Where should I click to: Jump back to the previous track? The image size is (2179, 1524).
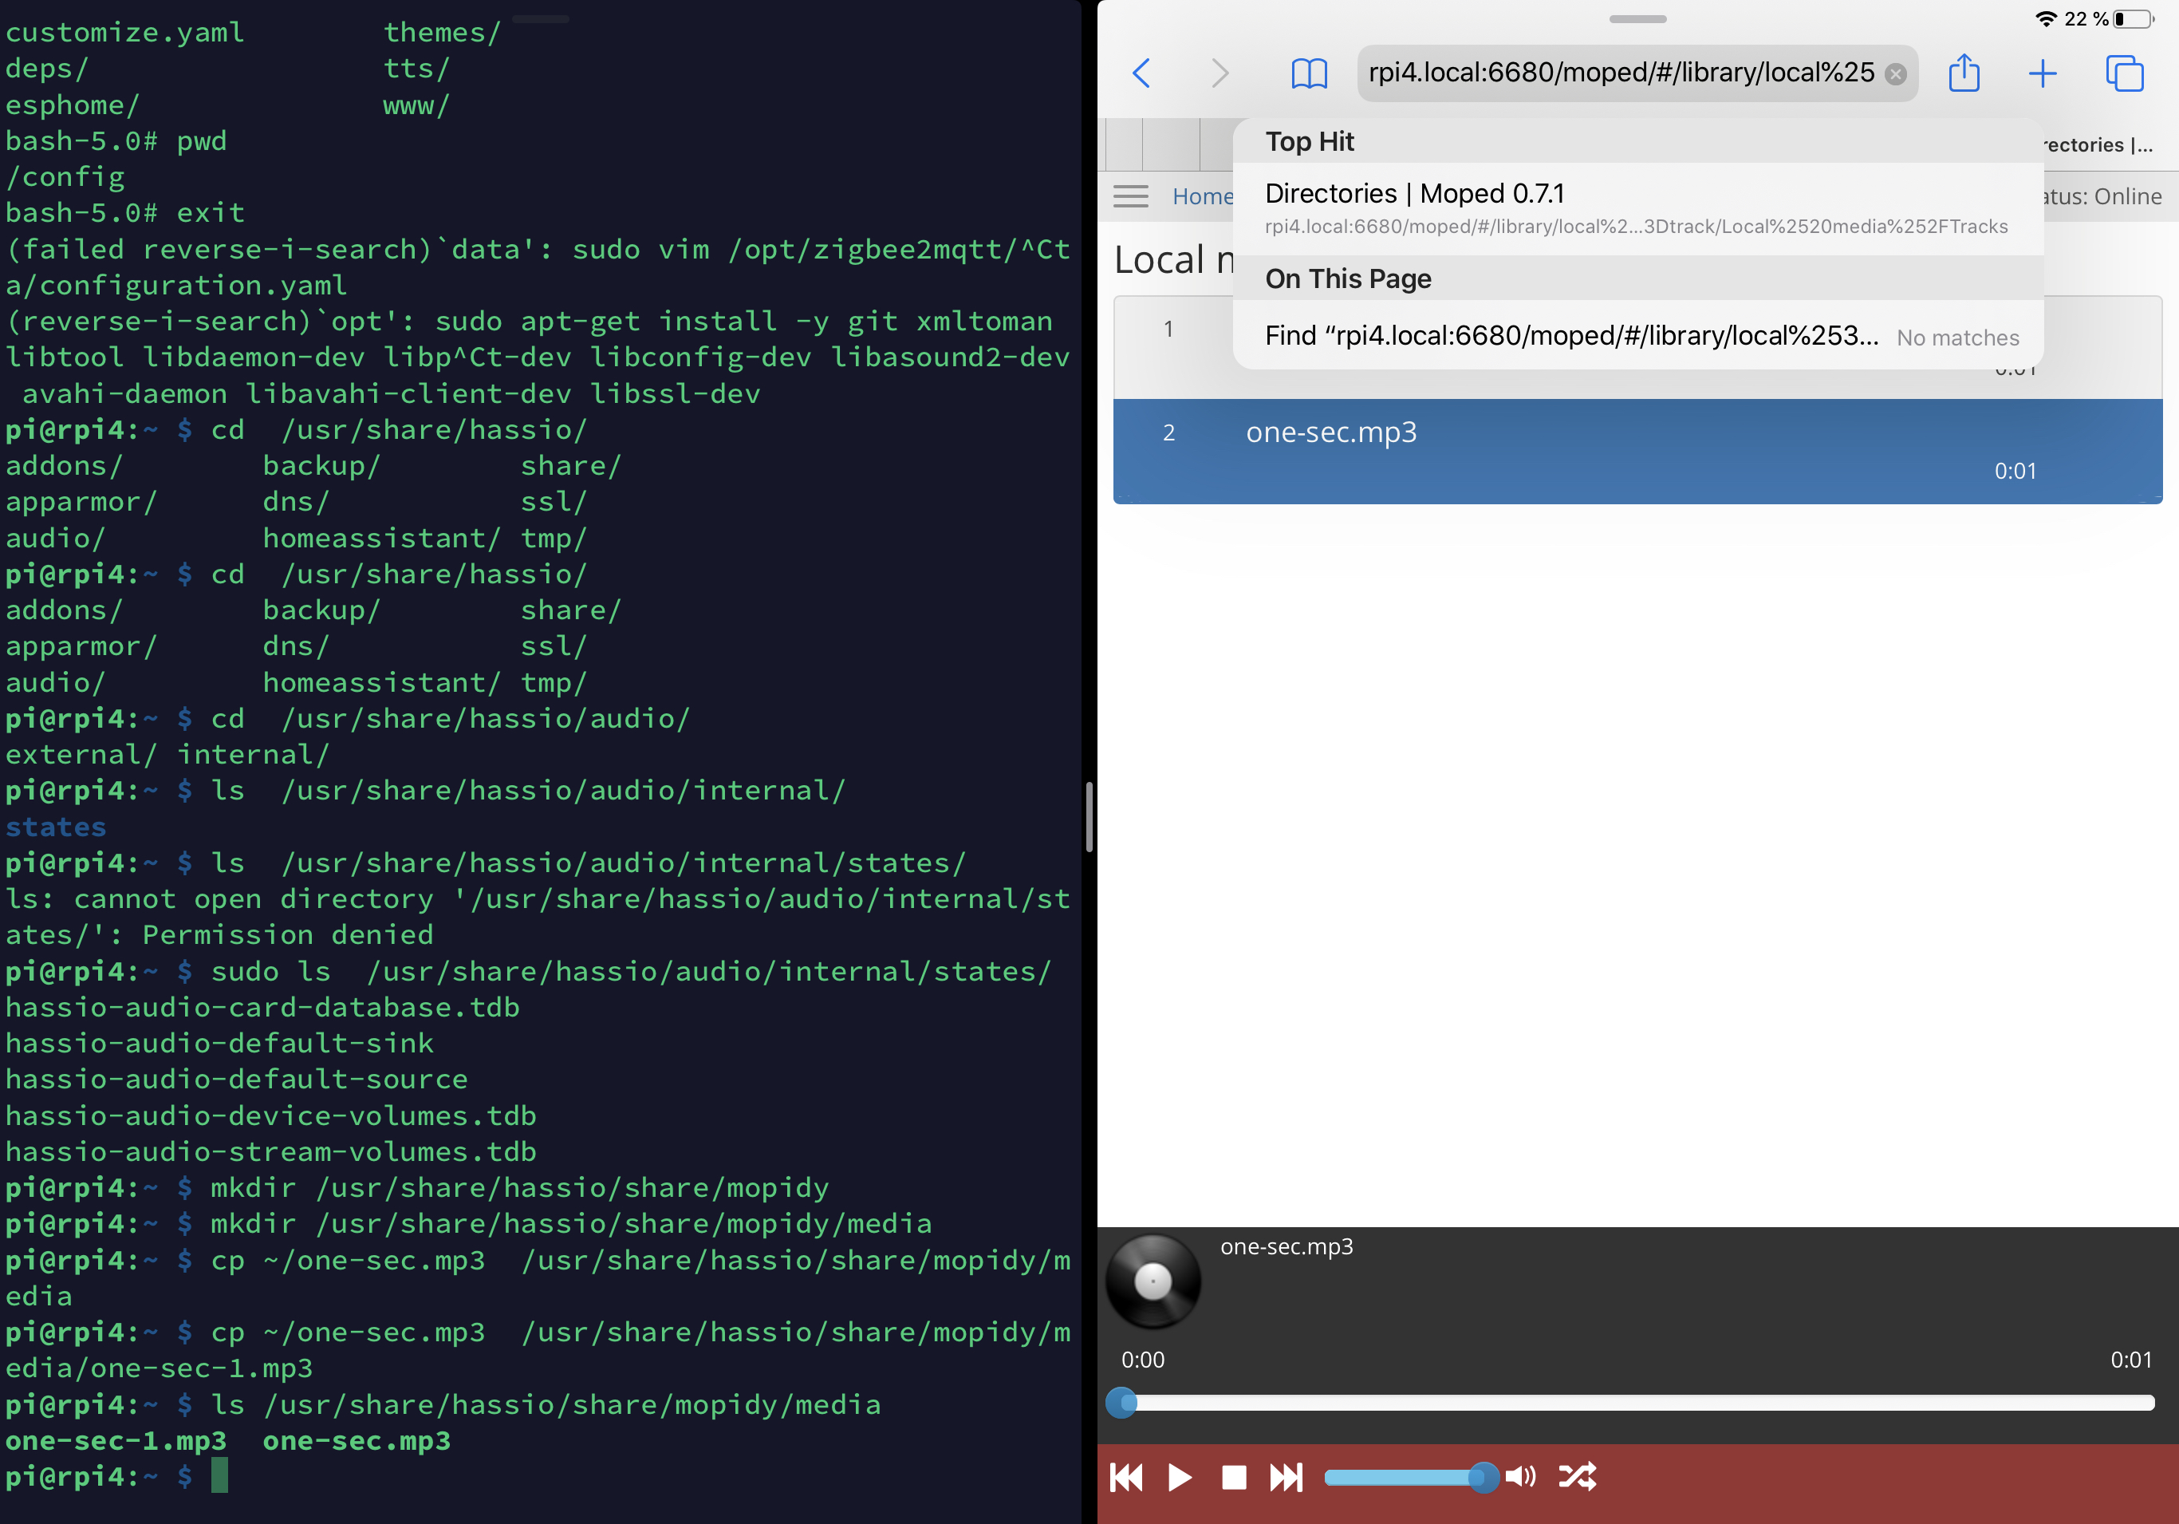[x=1125, y=1476]
